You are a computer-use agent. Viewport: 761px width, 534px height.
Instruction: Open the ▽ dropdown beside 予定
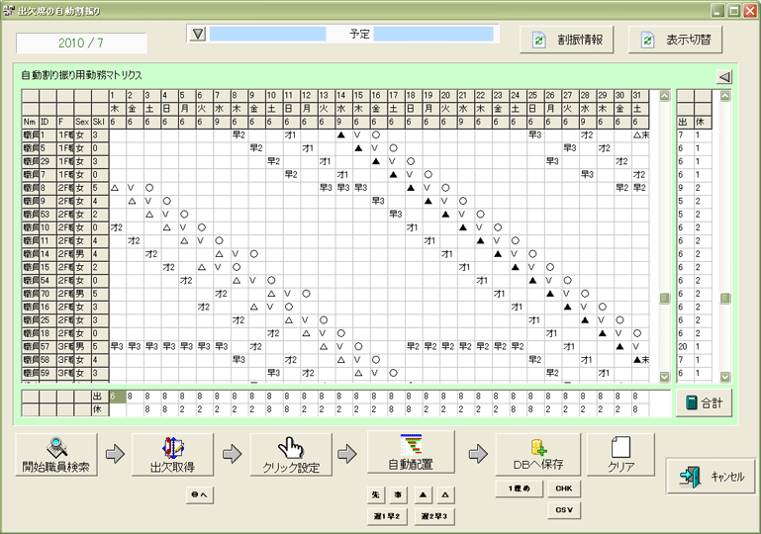point(198,34)
